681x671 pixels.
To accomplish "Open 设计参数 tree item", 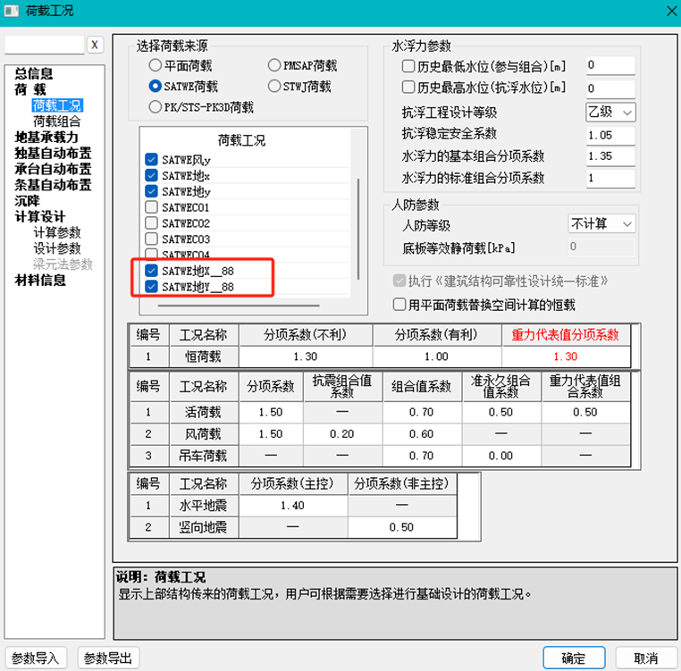I will [x=57, y=248].
